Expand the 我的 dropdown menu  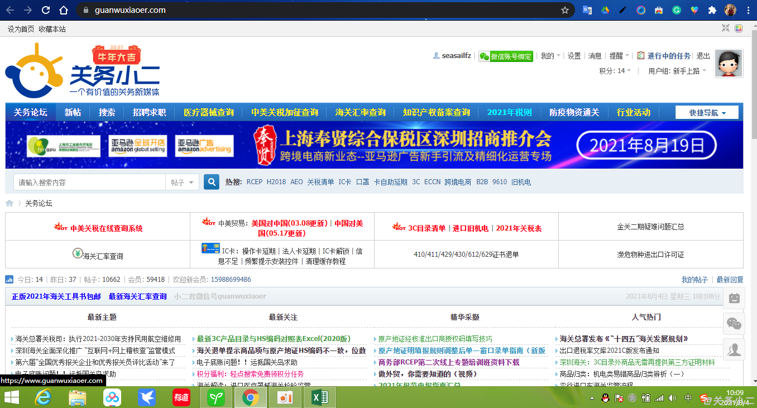tap(550, 56)
